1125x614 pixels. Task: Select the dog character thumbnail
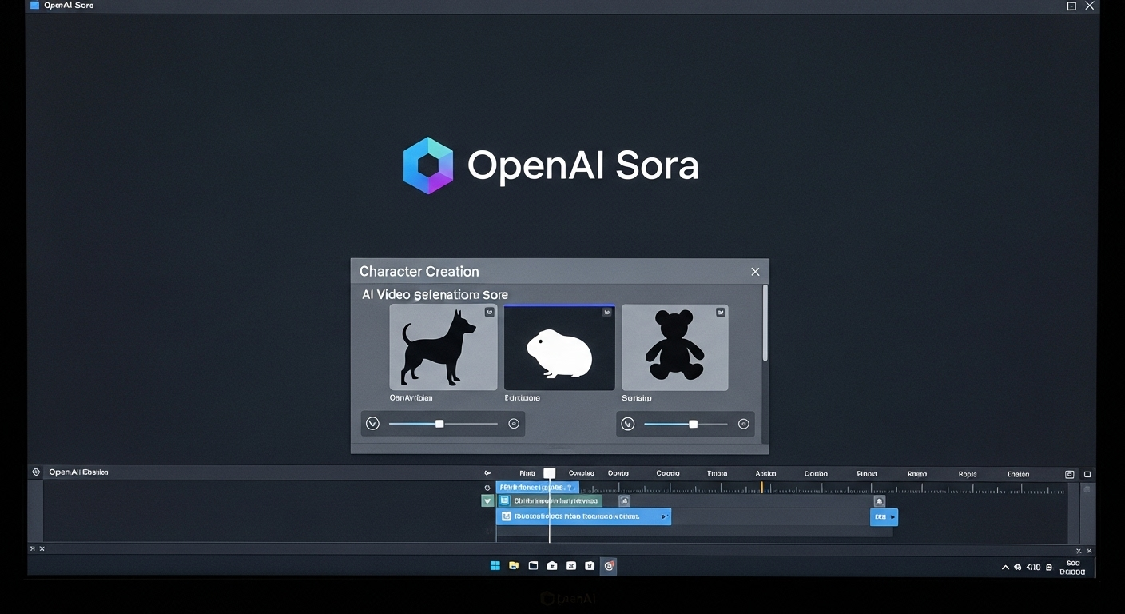(443, 348)
